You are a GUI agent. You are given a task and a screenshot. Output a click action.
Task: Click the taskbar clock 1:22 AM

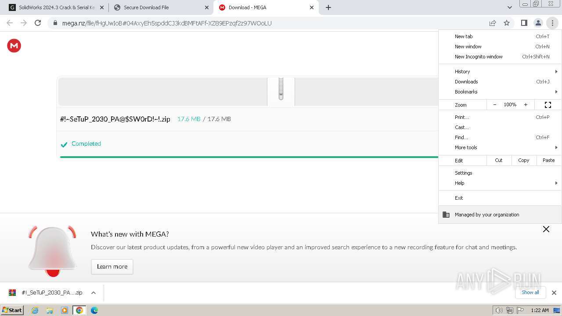[540, 310]
